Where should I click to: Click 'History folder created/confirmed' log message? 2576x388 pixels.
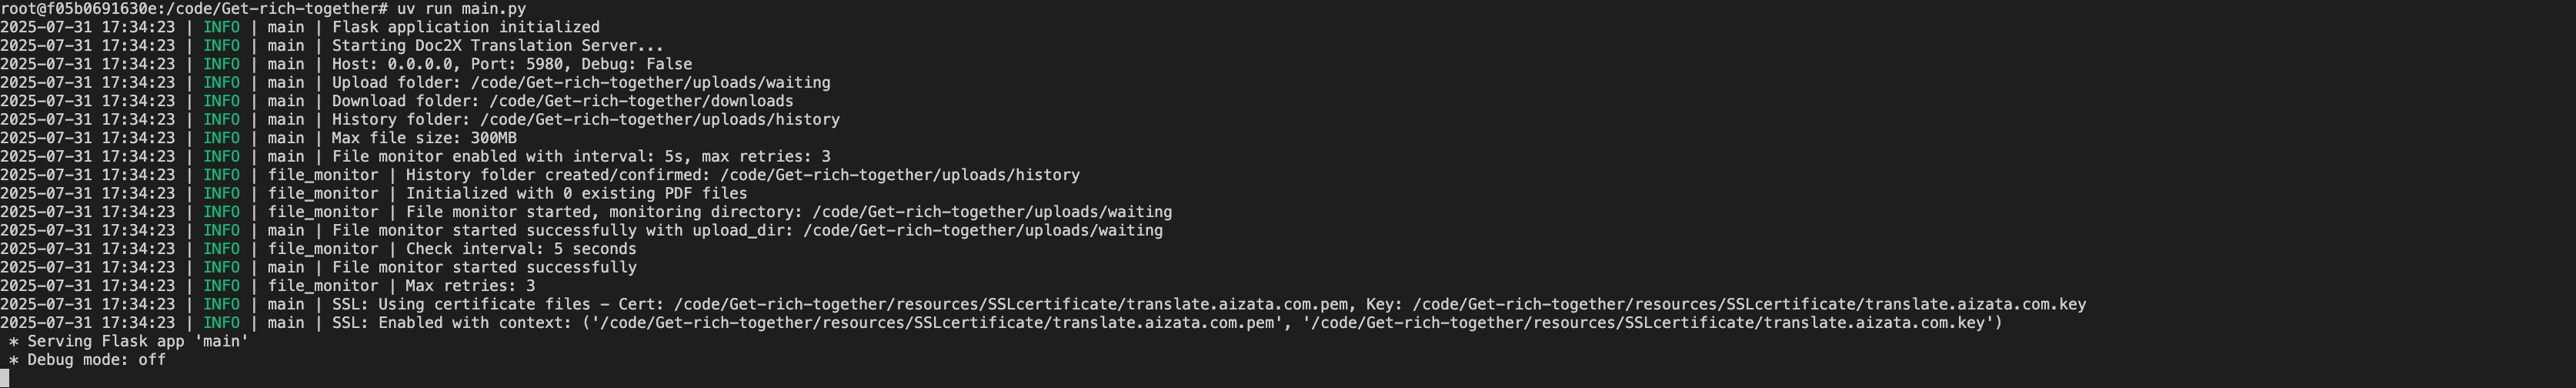pyautogui.click(x=743, y=175)
